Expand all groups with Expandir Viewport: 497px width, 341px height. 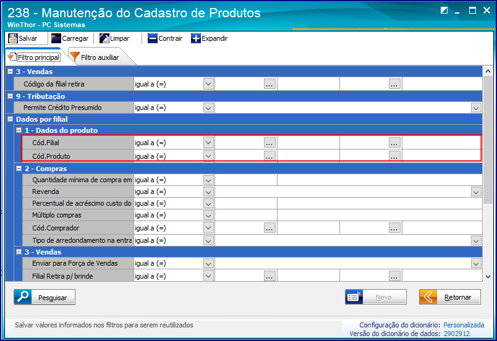pyautogui.click(x=209, y=38)
